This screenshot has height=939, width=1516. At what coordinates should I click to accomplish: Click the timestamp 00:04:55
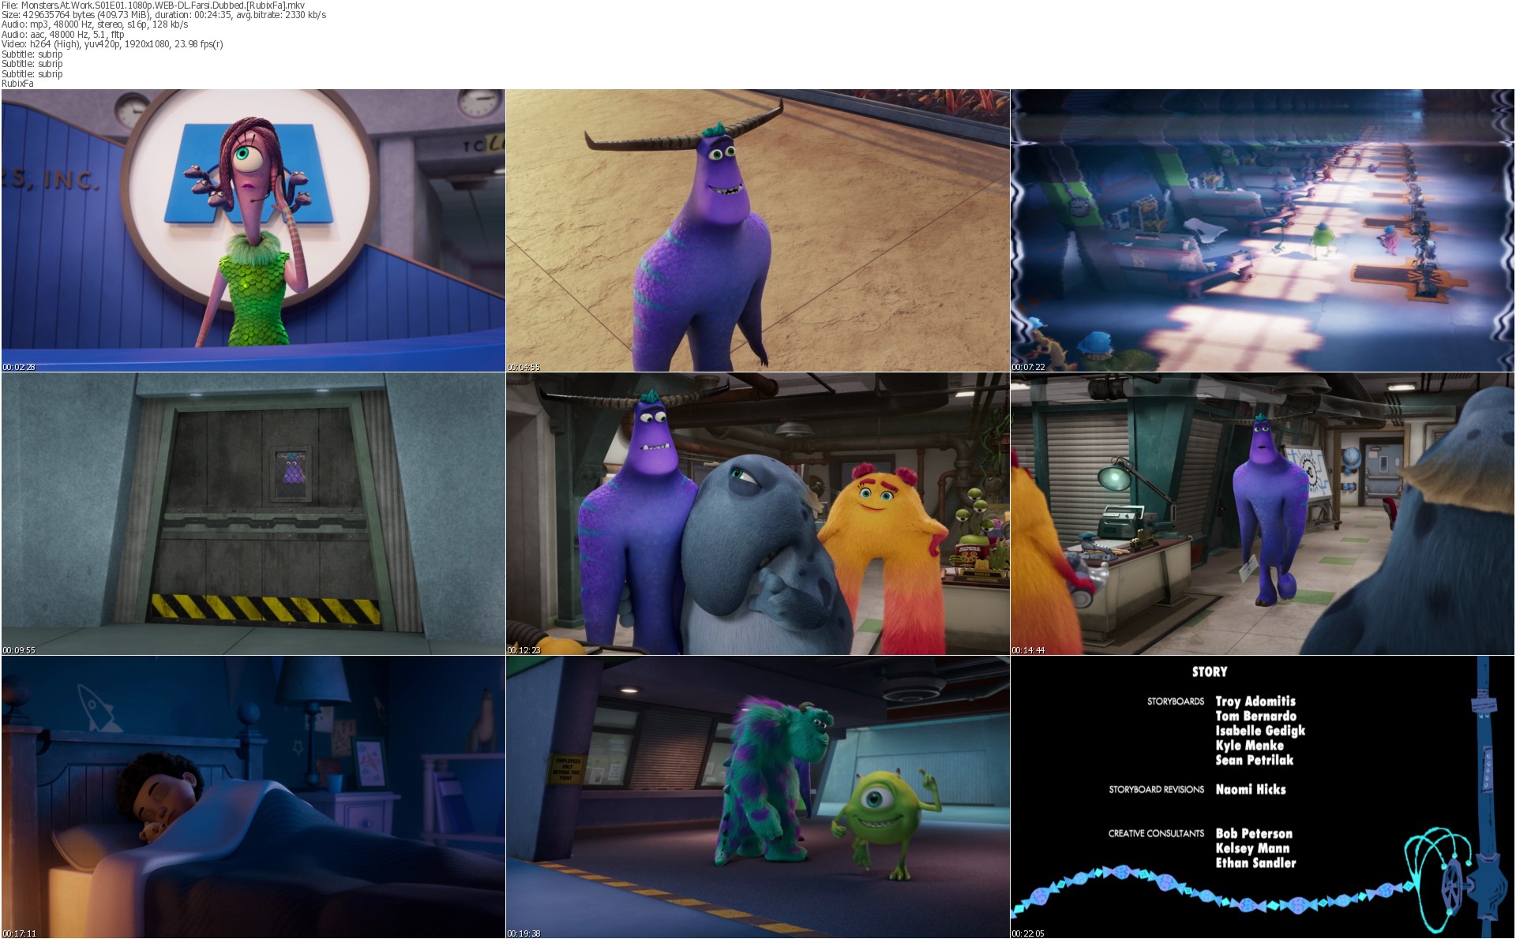pos(523,367)
